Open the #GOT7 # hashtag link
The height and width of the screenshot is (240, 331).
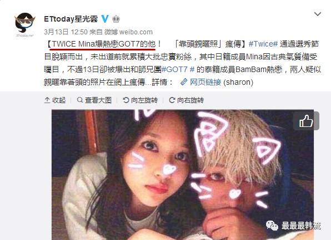178,69
